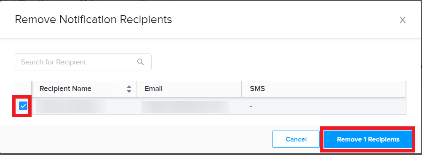Click the white checkmark inside the blue checkbox

click(23, 106)
